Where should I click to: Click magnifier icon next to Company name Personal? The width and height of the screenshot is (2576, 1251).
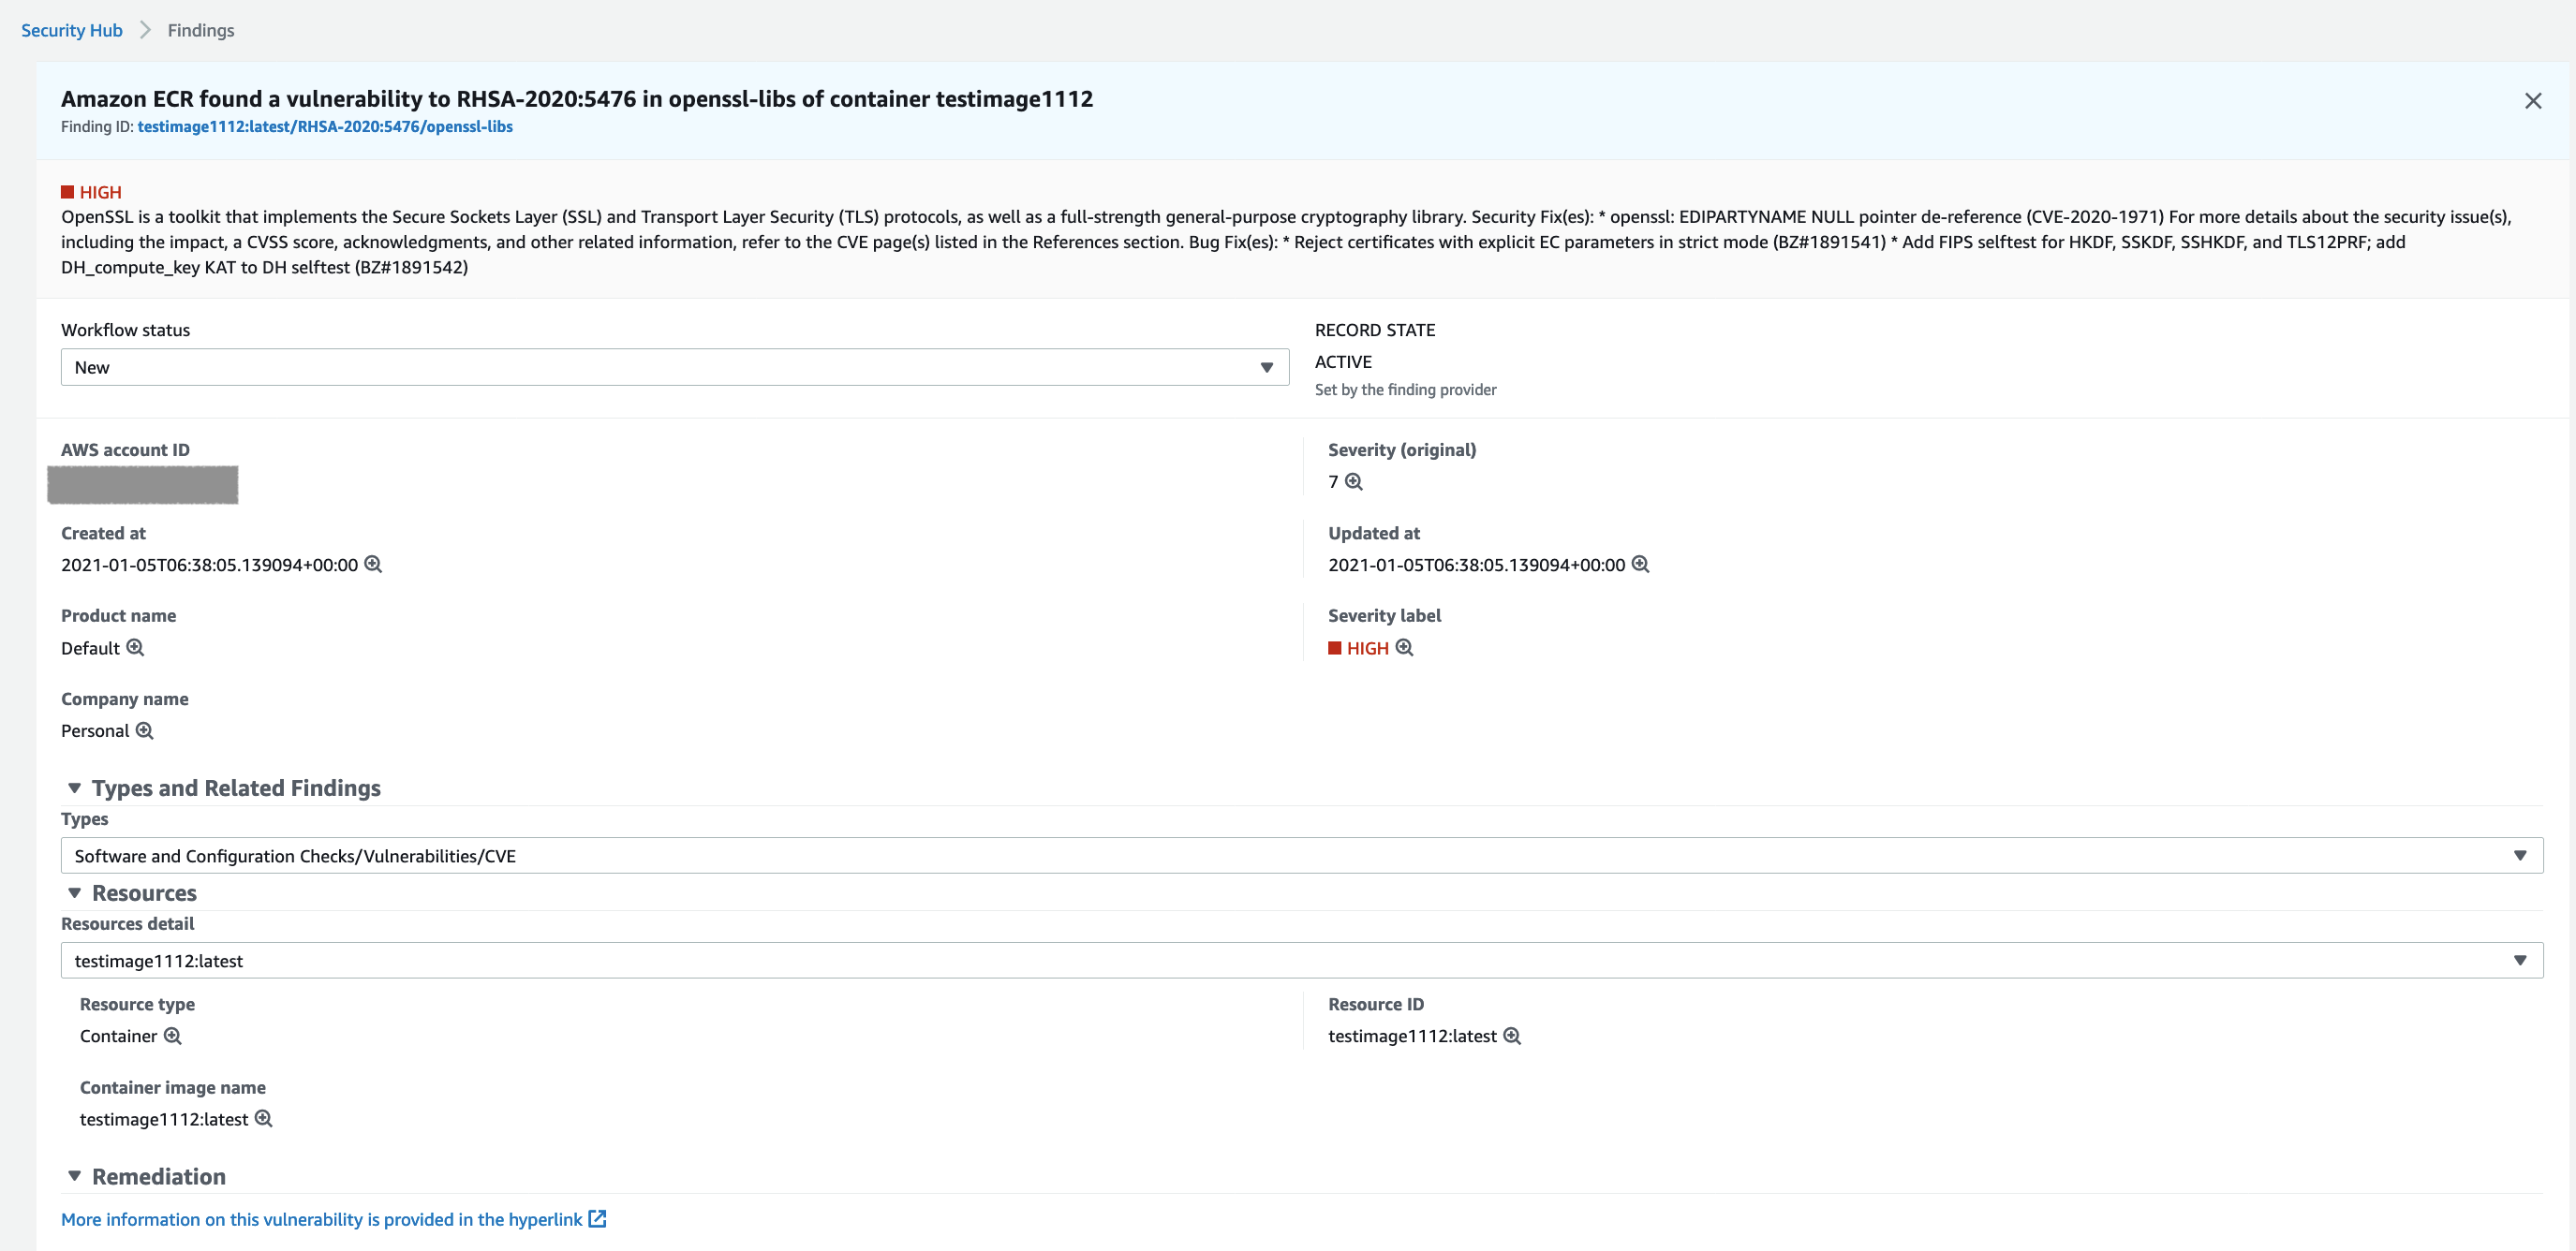click(144, 730)
